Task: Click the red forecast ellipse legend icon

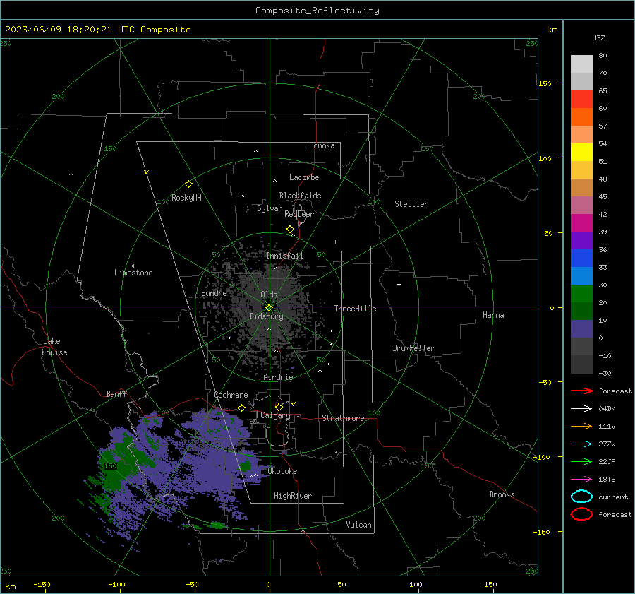Action: [582, 514]
